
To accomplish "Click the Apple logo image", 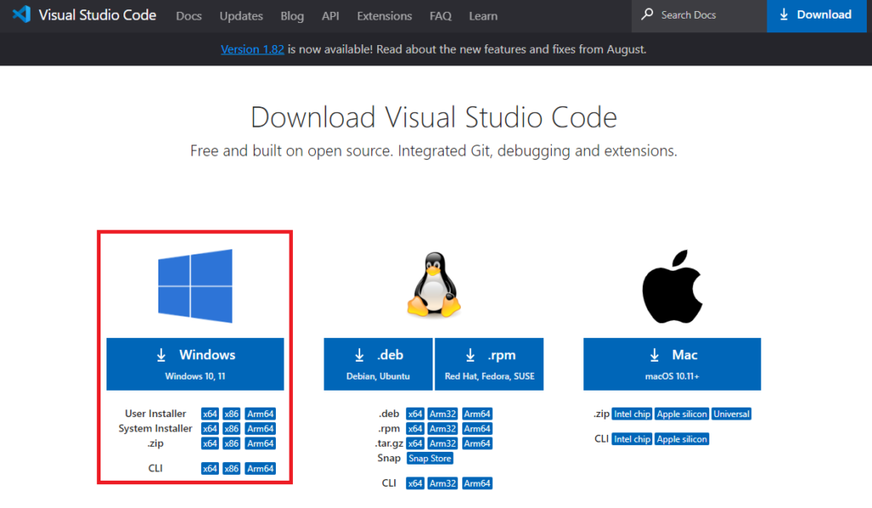I will (673, 286).
